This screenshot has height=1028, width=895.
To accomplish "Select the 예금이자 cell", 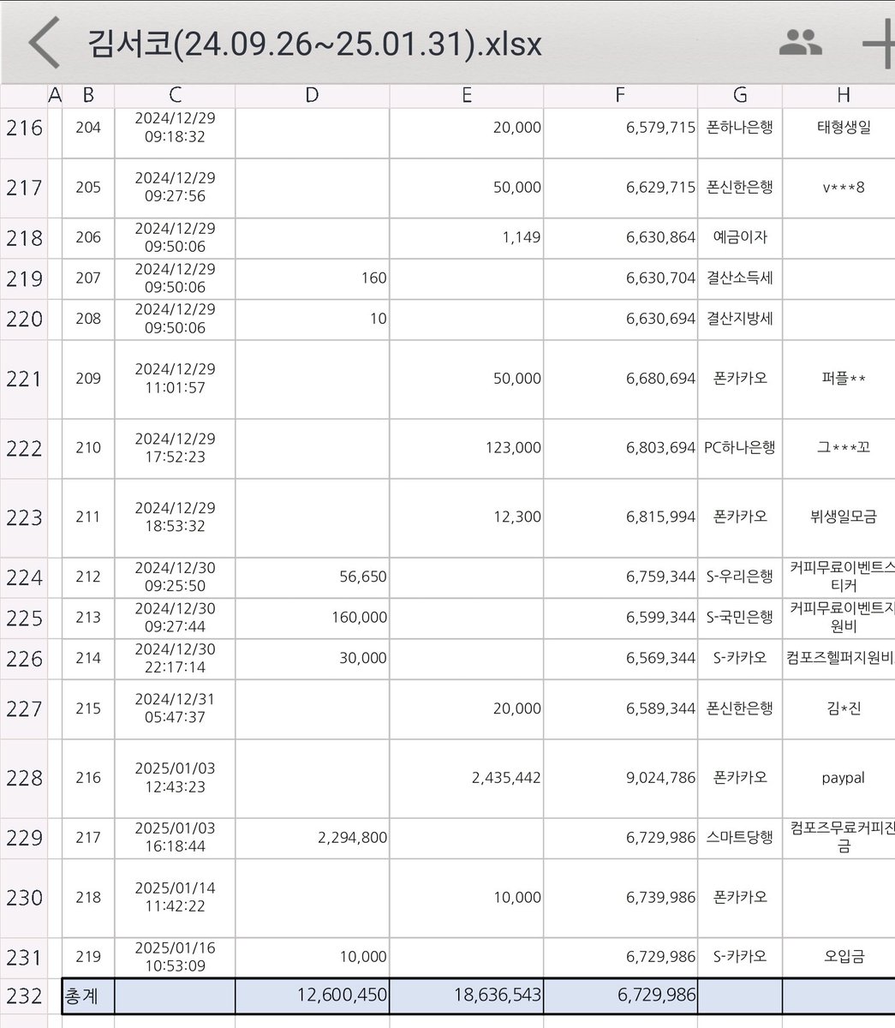I will point(740,238).
